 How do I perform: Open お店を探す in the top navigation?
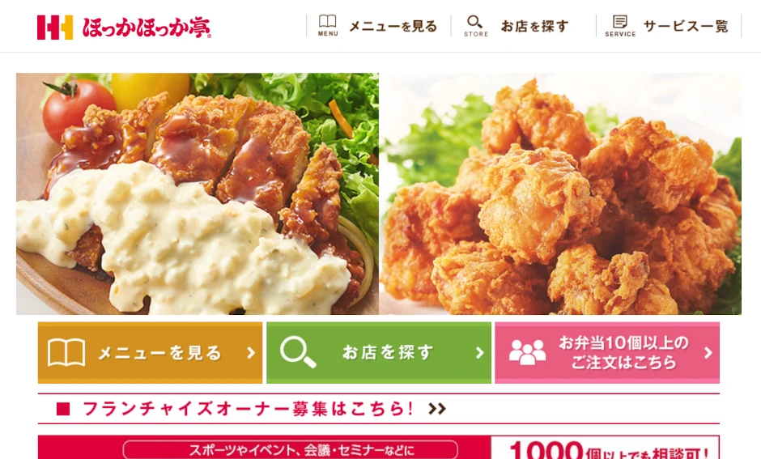pos(534,26)
